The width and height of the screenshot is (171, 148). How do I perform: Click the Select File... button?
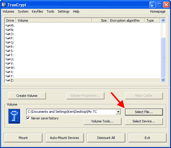[x=144, y=112]
